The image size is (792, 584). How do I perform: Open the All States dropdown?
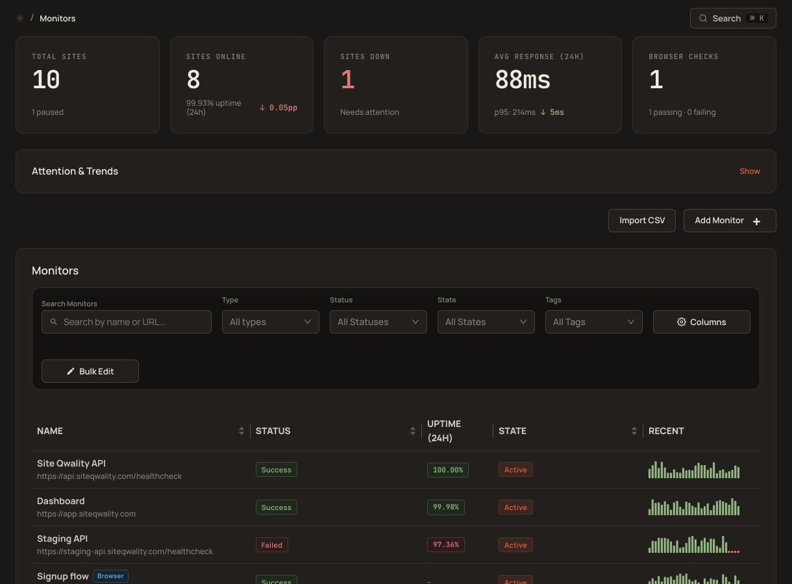(486, 322)
